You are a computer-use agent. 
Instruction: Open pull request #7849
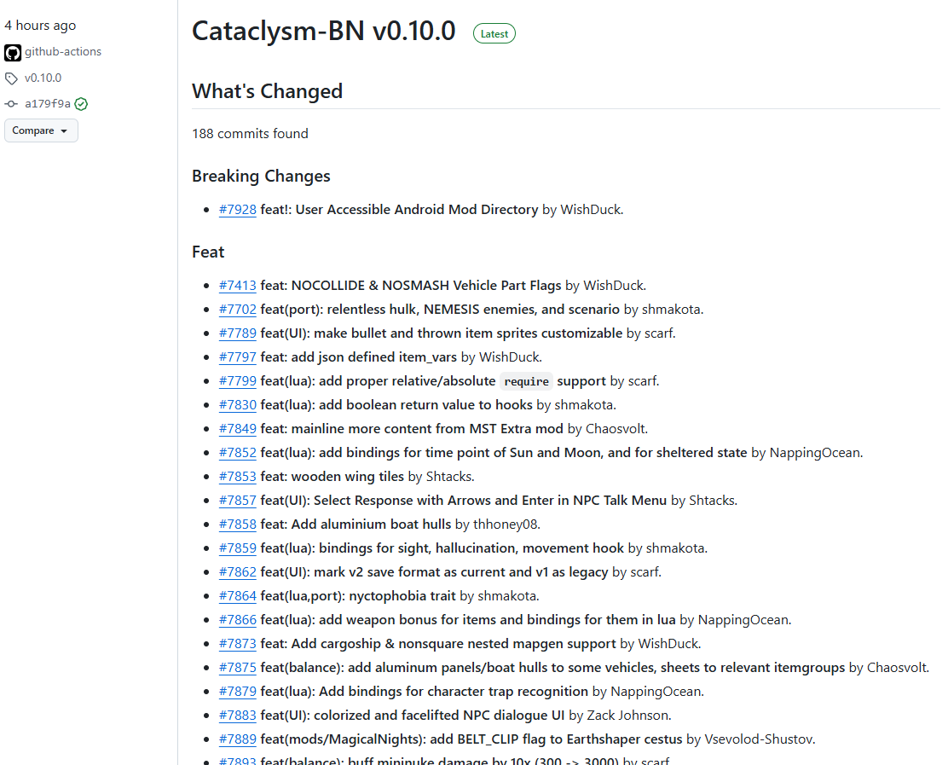coord(238,429)
